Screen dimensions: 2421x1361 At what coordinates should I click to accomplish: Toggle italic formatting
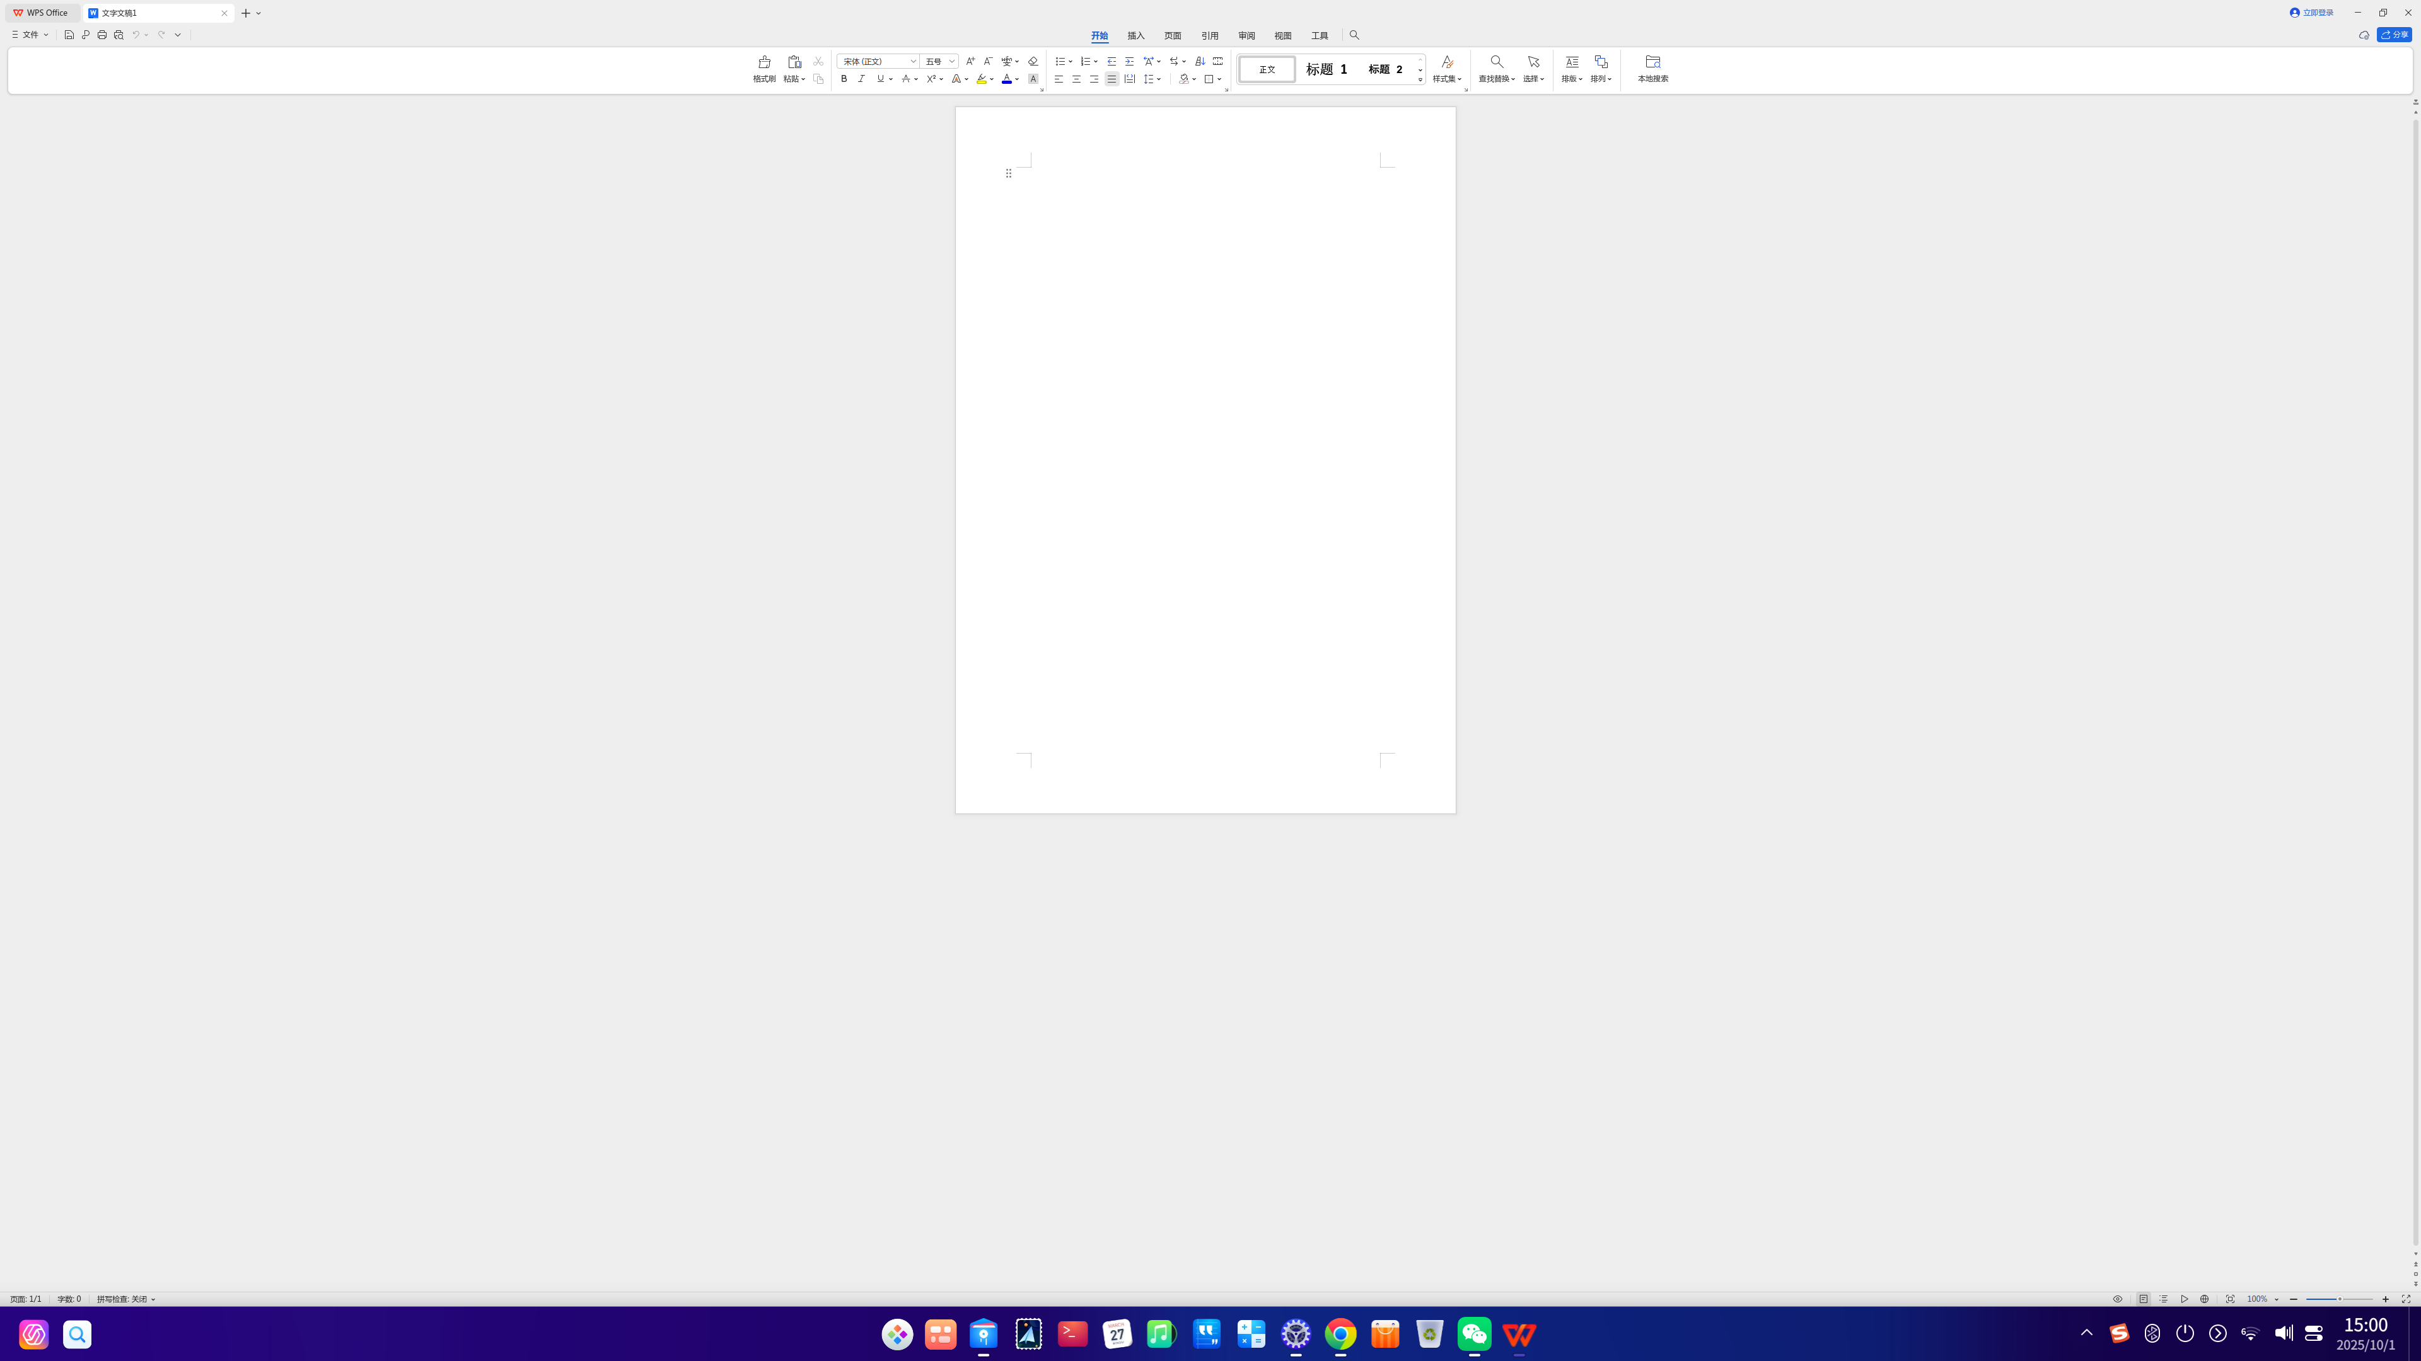(861, 79)
